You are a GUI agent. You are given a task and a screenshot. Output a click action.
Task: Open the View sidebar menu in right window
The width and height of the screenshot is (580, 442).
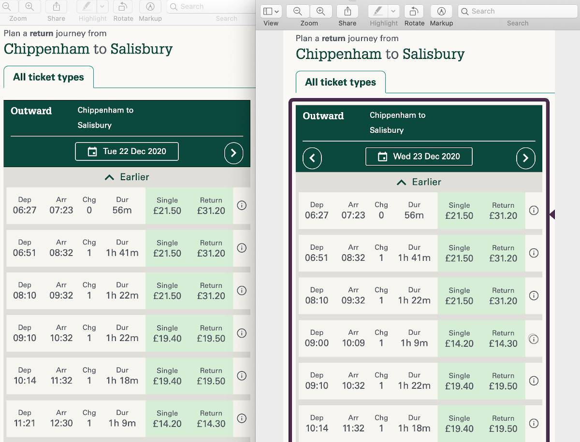(271, 11)
